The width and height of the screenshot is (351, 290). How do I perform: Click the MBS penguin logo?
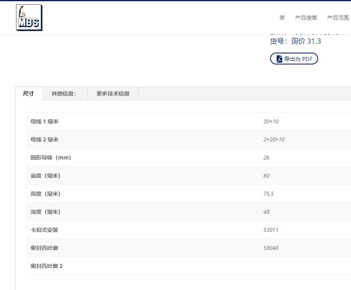coord(29,18)
